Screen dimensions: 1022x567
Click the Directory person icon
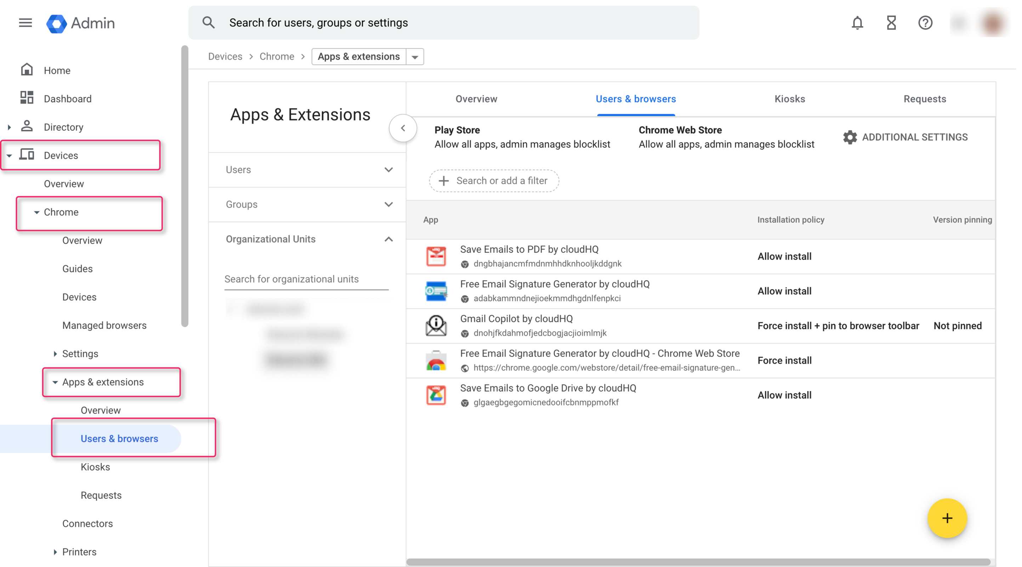(x=27, y=126)
